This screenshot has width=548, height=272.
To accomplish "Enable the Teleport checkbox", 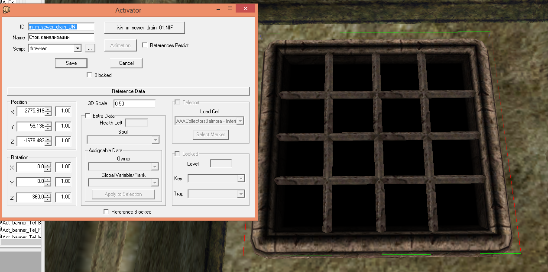I will 177,102.
